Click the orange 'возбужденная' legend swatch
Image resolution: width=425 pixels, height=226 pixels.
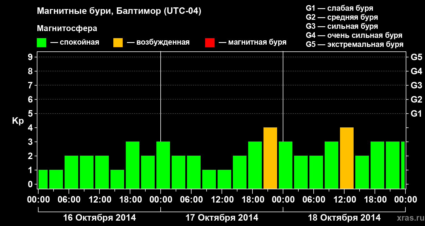pyautogui.click(x=118, y=43)
